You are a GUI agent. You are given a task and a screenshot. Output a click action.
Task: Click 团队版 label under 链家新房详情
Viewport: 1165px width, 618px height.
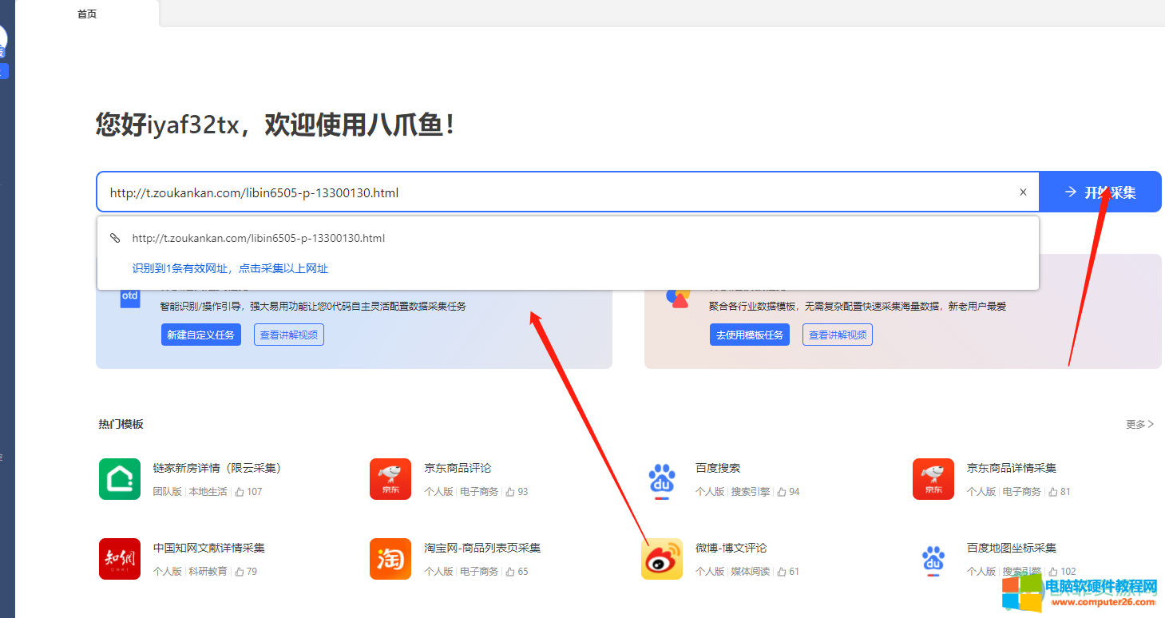pyautogui.click(x=168, y=492)
